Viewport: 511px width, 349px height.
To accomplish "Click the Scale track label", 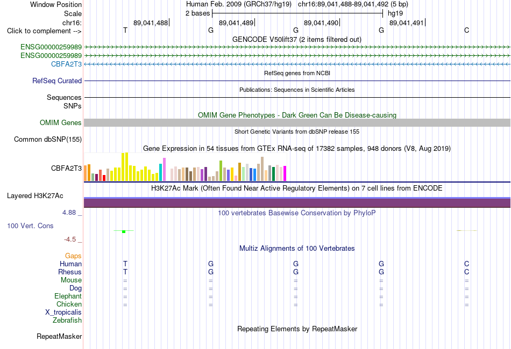I will [x=73, y=13].
